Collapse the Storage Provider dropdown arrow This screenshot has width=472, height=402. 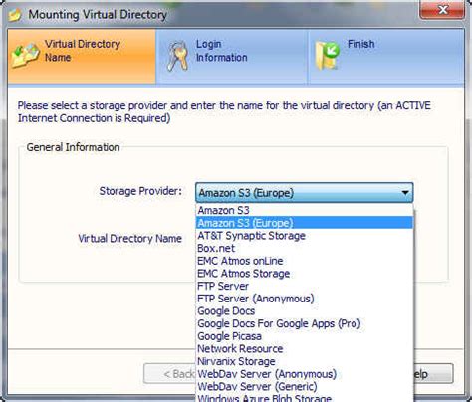[405, 193]
